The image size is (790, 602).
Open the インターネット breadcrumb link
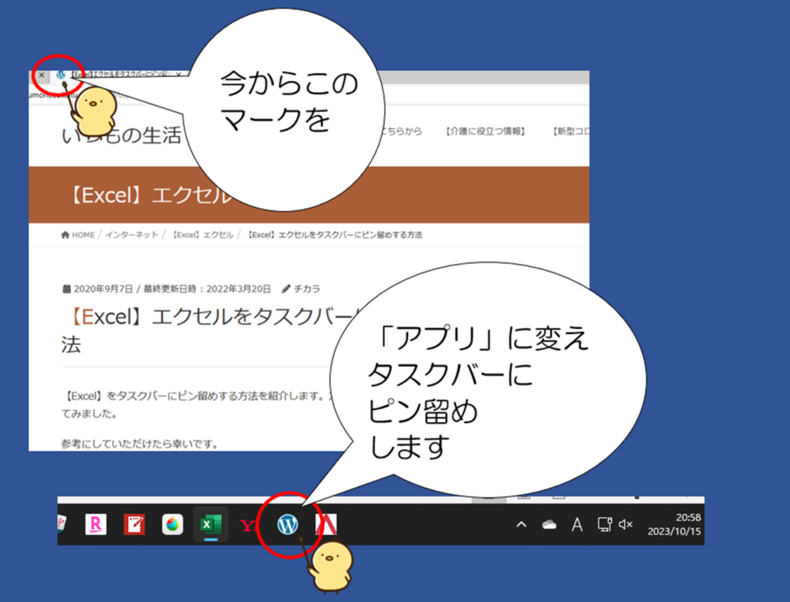131,235
